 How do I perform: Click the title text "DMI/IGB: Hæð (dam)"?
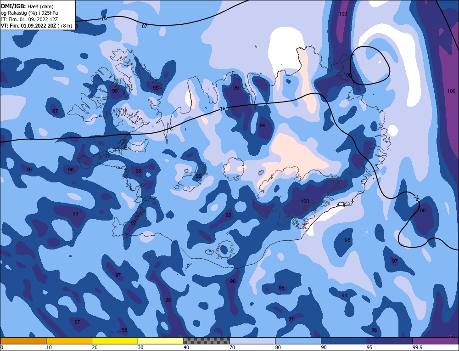pos(27,6)
